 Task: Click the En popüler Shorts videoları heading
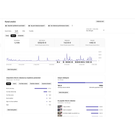click(x=66, y=101)
